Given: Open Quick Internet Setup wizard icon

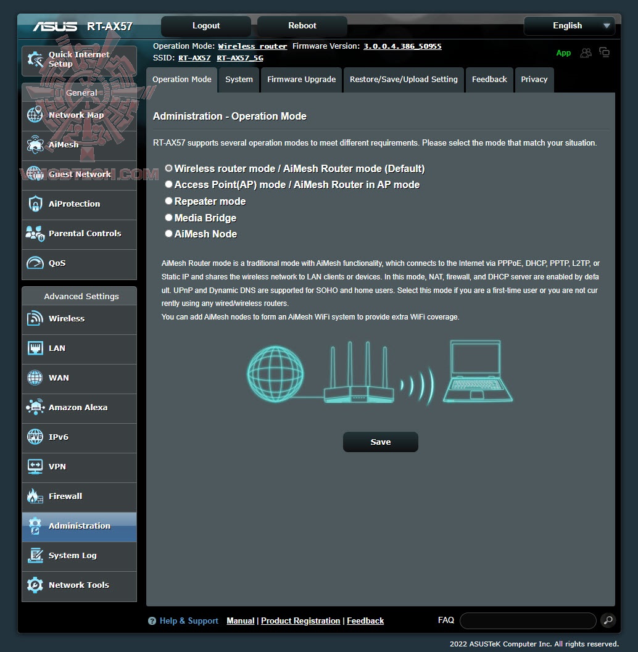Looking at the screenshot, I should click(35, 59).
